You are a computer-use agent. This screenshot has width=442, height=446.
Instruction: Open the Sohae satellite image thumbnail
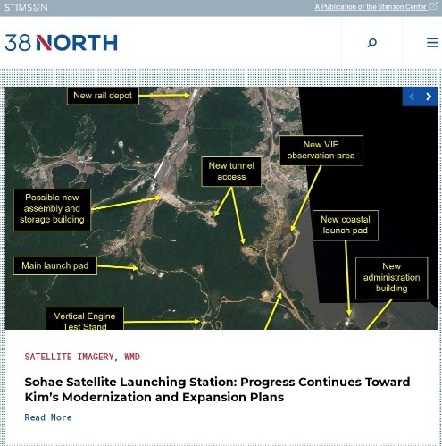point(221,208)
